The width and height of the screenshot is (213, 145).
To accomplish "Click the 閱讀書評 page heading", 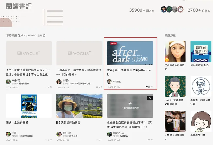I will click(19, 6).
